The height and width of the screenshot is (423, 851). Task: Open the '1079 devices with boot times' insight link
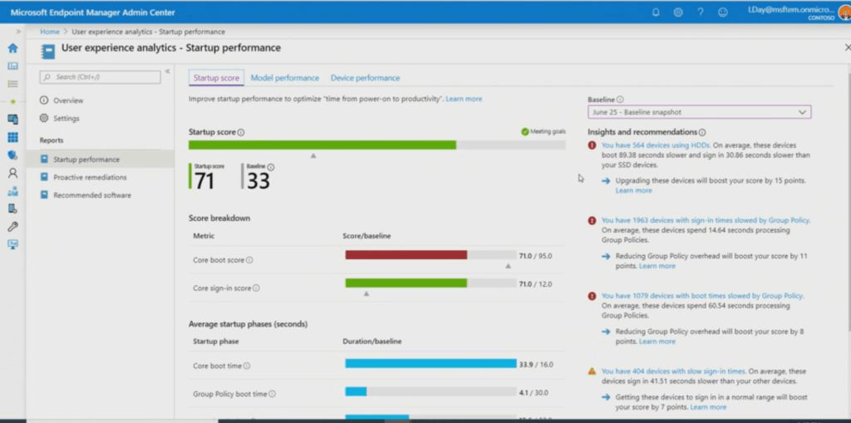click(701, 296)
